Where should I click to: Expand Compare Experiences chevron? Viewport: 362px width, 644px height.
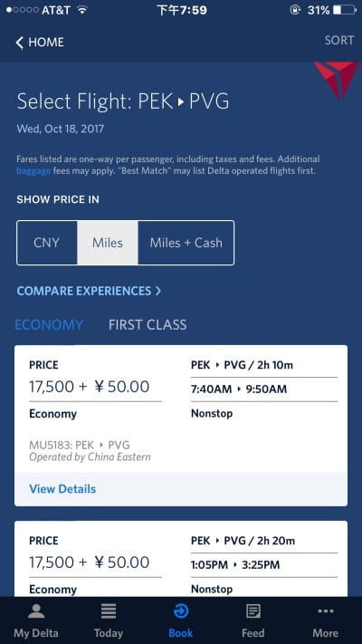tap(158, 291)
